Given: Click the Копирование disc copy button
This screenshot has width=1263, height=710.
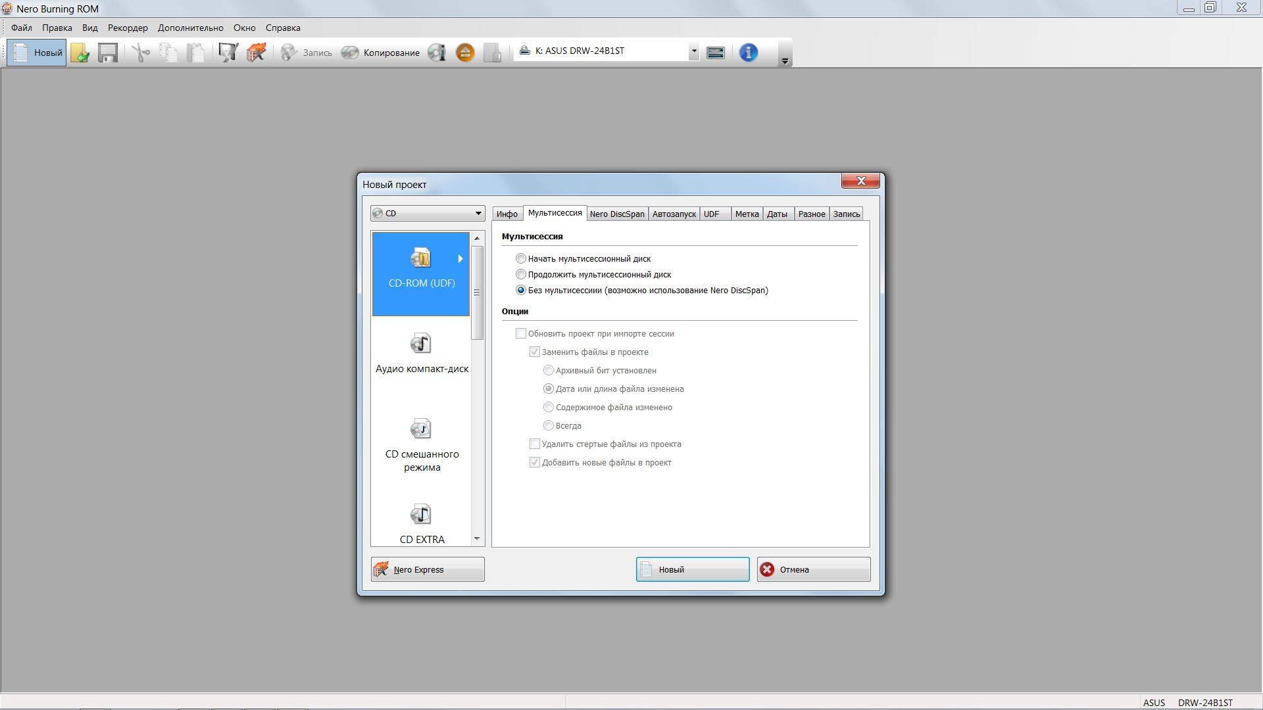Looking at the screenshot, I should 380,53.
